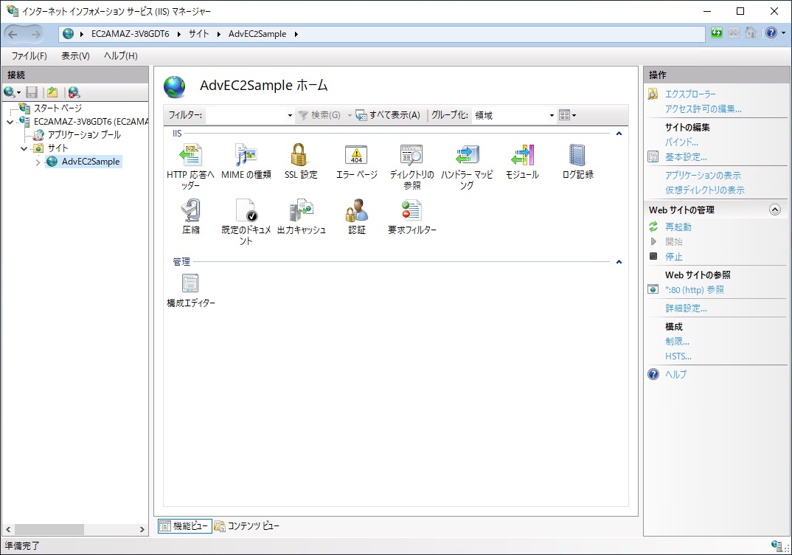
Task: Collapse the EC2AMAZ-3V8GDT6 server tree node
Action: click(x=10, y=122)
